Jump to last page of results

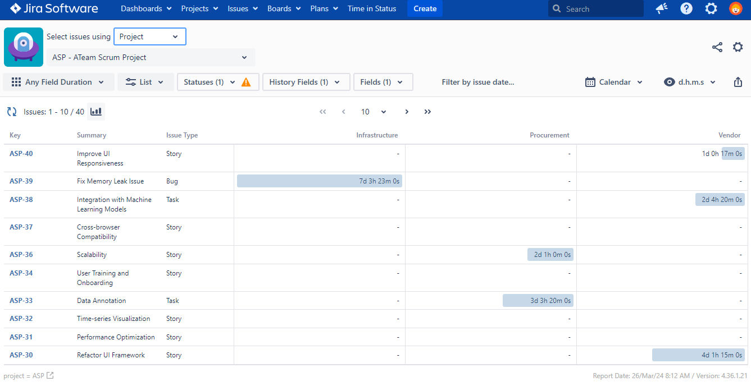point(427,112)
